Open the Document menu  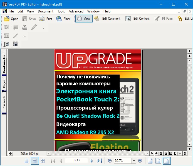pyautogui.click(x=46, y=11)
